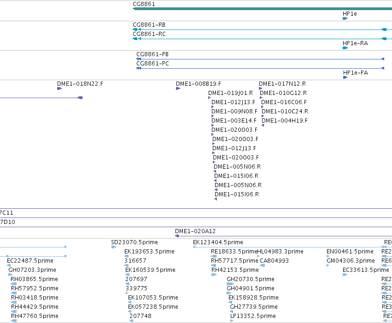This screenshot has height=323, width=392.
Task: Select protein feature CG8861-PC
Action: point(260,68)
